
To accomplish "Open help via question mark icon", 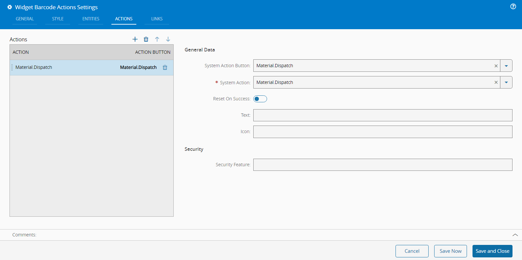I will 513,7.
